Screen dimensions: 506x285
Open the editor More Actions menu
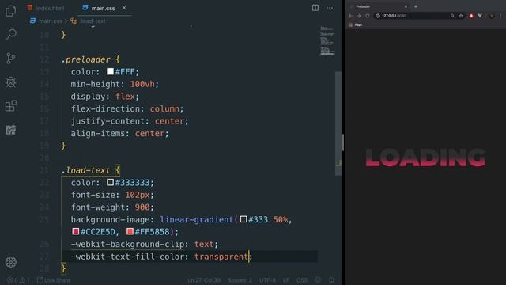coord(330,8)
